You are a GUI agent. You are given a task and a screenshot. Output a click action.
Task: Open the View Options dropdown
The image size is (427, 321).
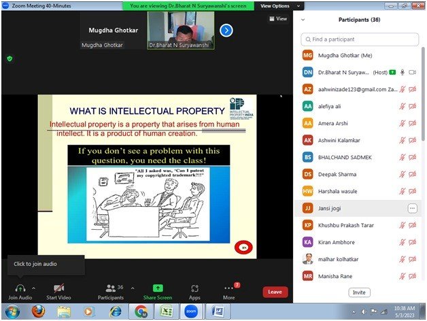[x=278, y=5]
